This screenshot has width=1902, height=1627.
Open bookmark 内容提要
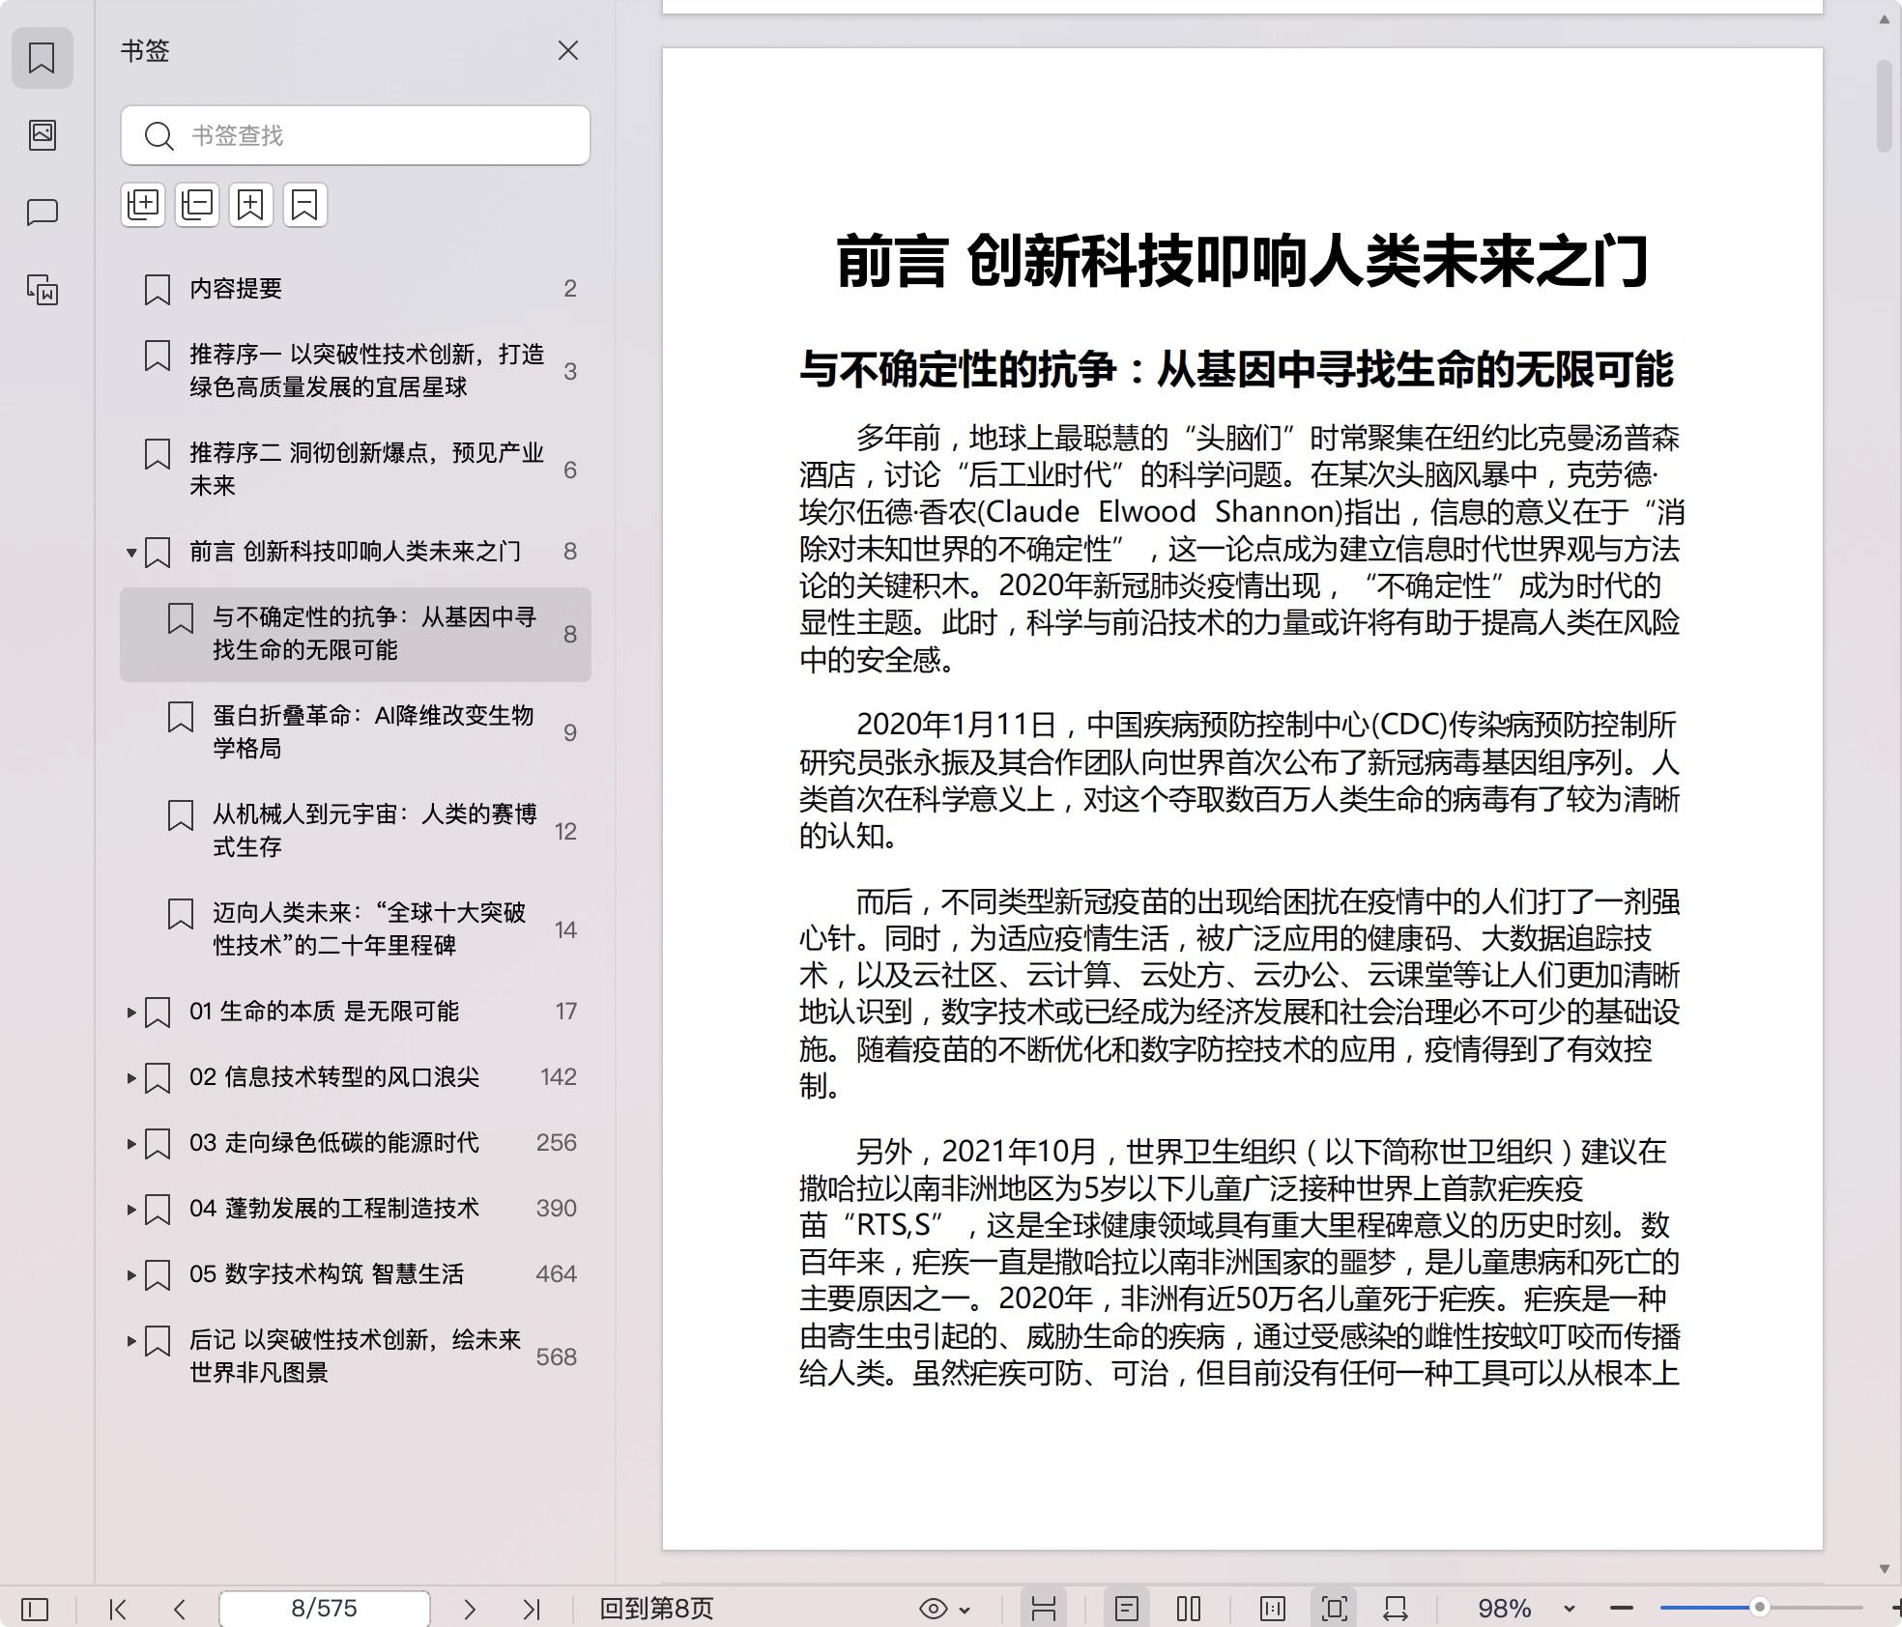click(x=356, y=288)
